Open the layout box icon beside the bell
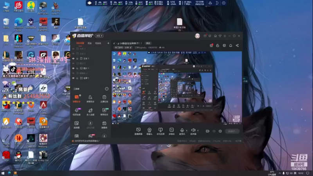Image resolution: width=313 pixels, height=176 pixels. click(x=224, y=45)
